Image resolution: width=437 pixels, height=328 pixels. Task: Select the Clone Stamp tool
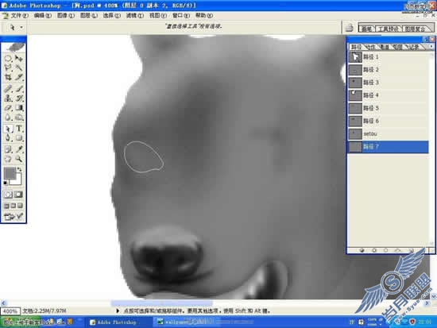click(x=8, y=98)
